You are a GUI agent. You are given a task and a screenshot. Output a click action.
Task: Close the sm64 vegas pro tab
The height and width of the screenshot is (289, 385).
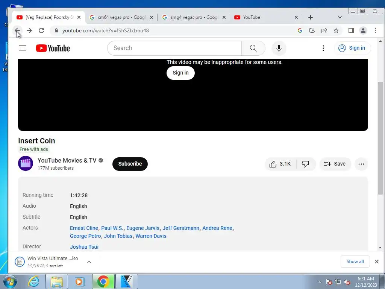click(x=152, y=17)
